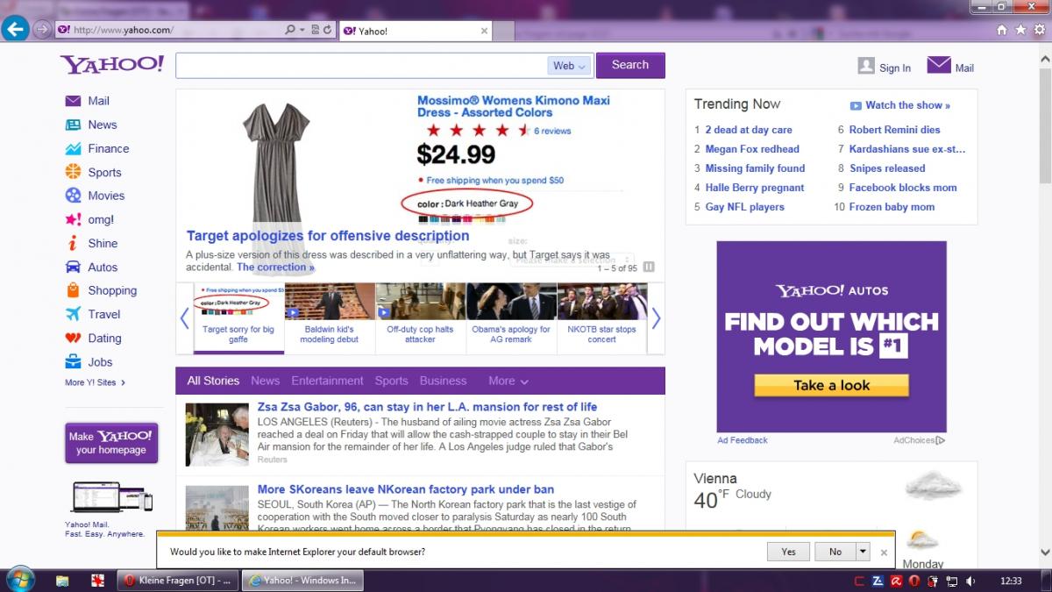Open trending topic 'Facebook blocks mom'
Image resolution: width=1052 pixels, height=592 pixels.
click(903, 188)
